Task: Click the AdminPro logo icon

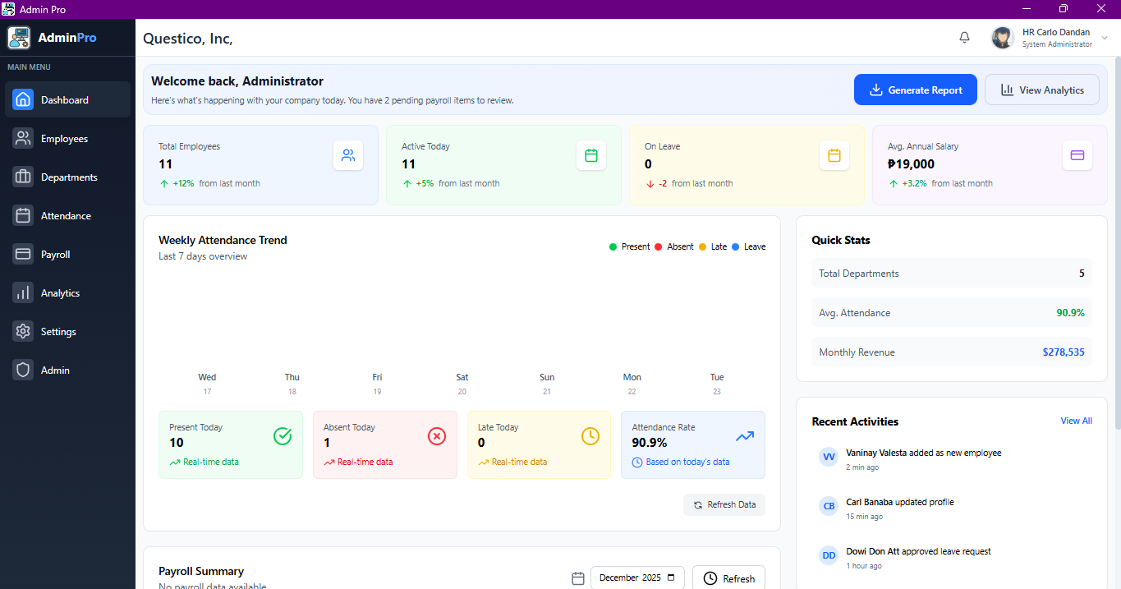Action: 20,38
